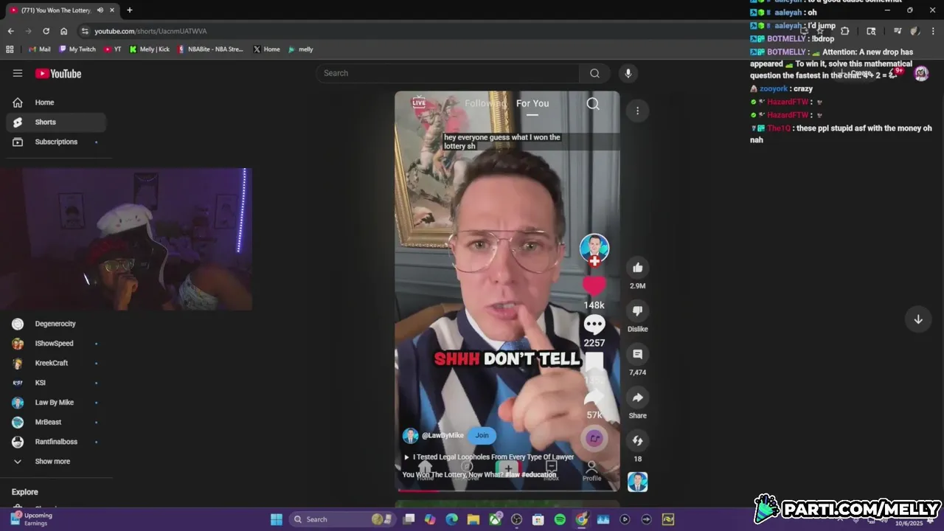Screen dimensions: 944x531
Task: Open the Mail bookmark
Action: [39, 49]
